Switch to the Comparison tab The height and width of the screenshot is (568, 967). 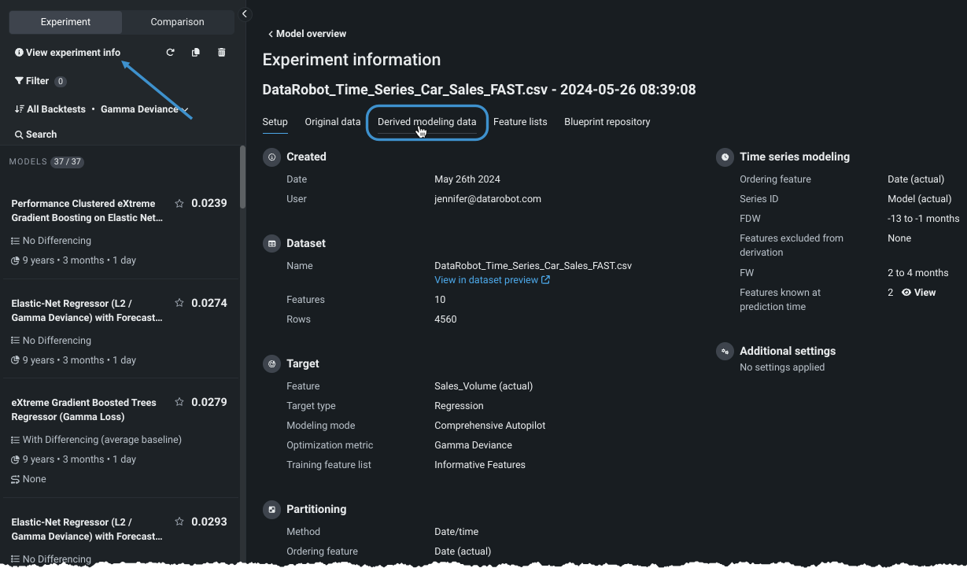(177, 22)
